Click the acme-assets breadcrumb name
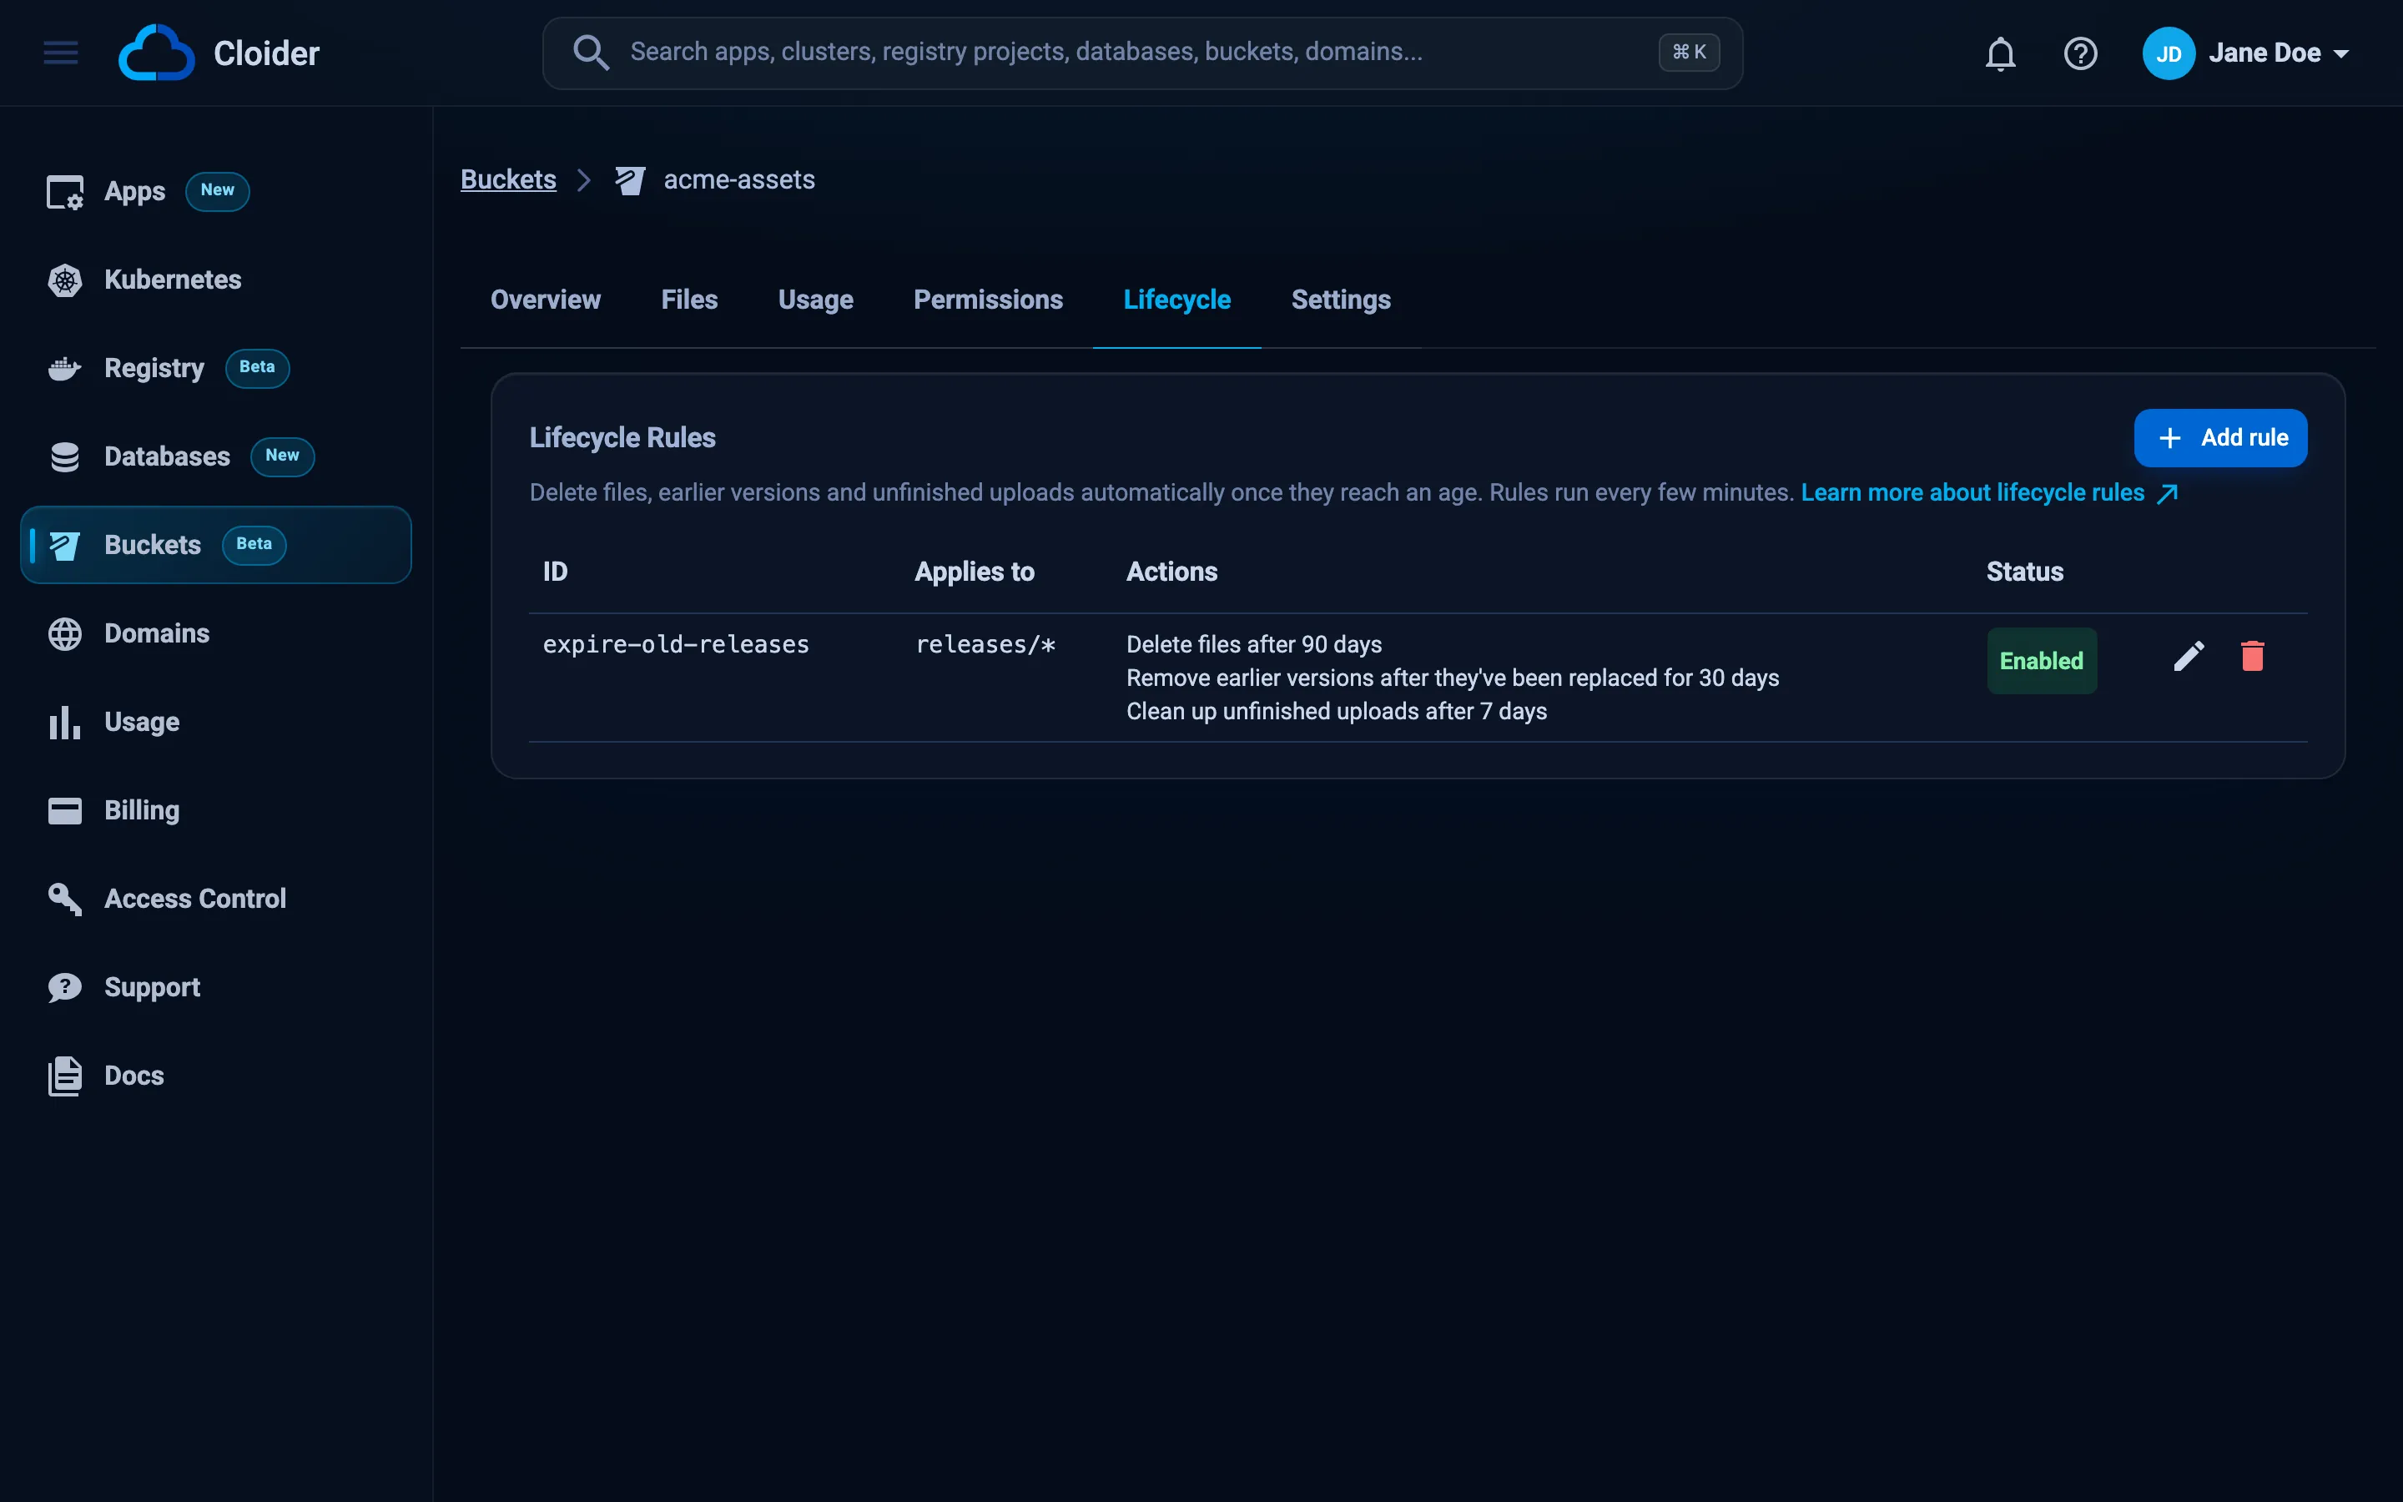The width and height of the screenshot is (2403, 1502). (x=738, y=179)
